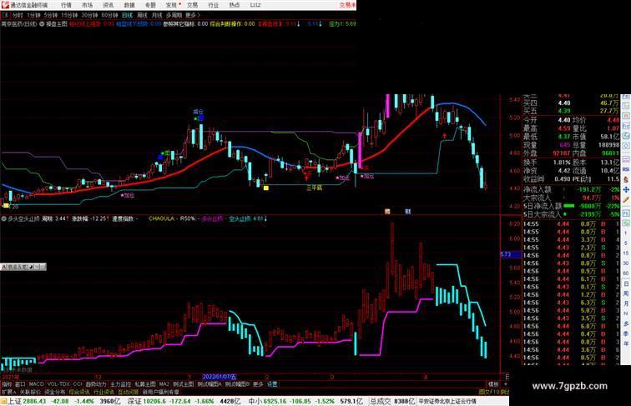Switch to 30分钟 chart period

coord(89,15)
